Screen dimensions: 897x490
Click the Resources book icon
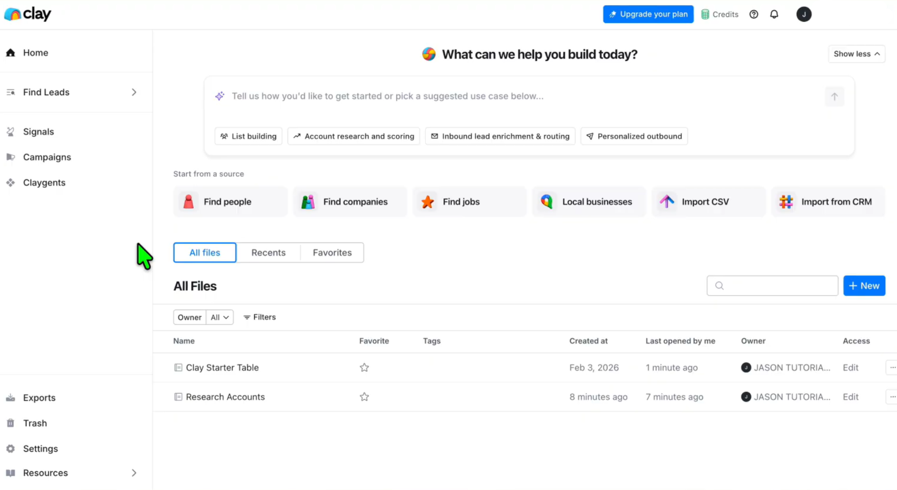[11, 473]
